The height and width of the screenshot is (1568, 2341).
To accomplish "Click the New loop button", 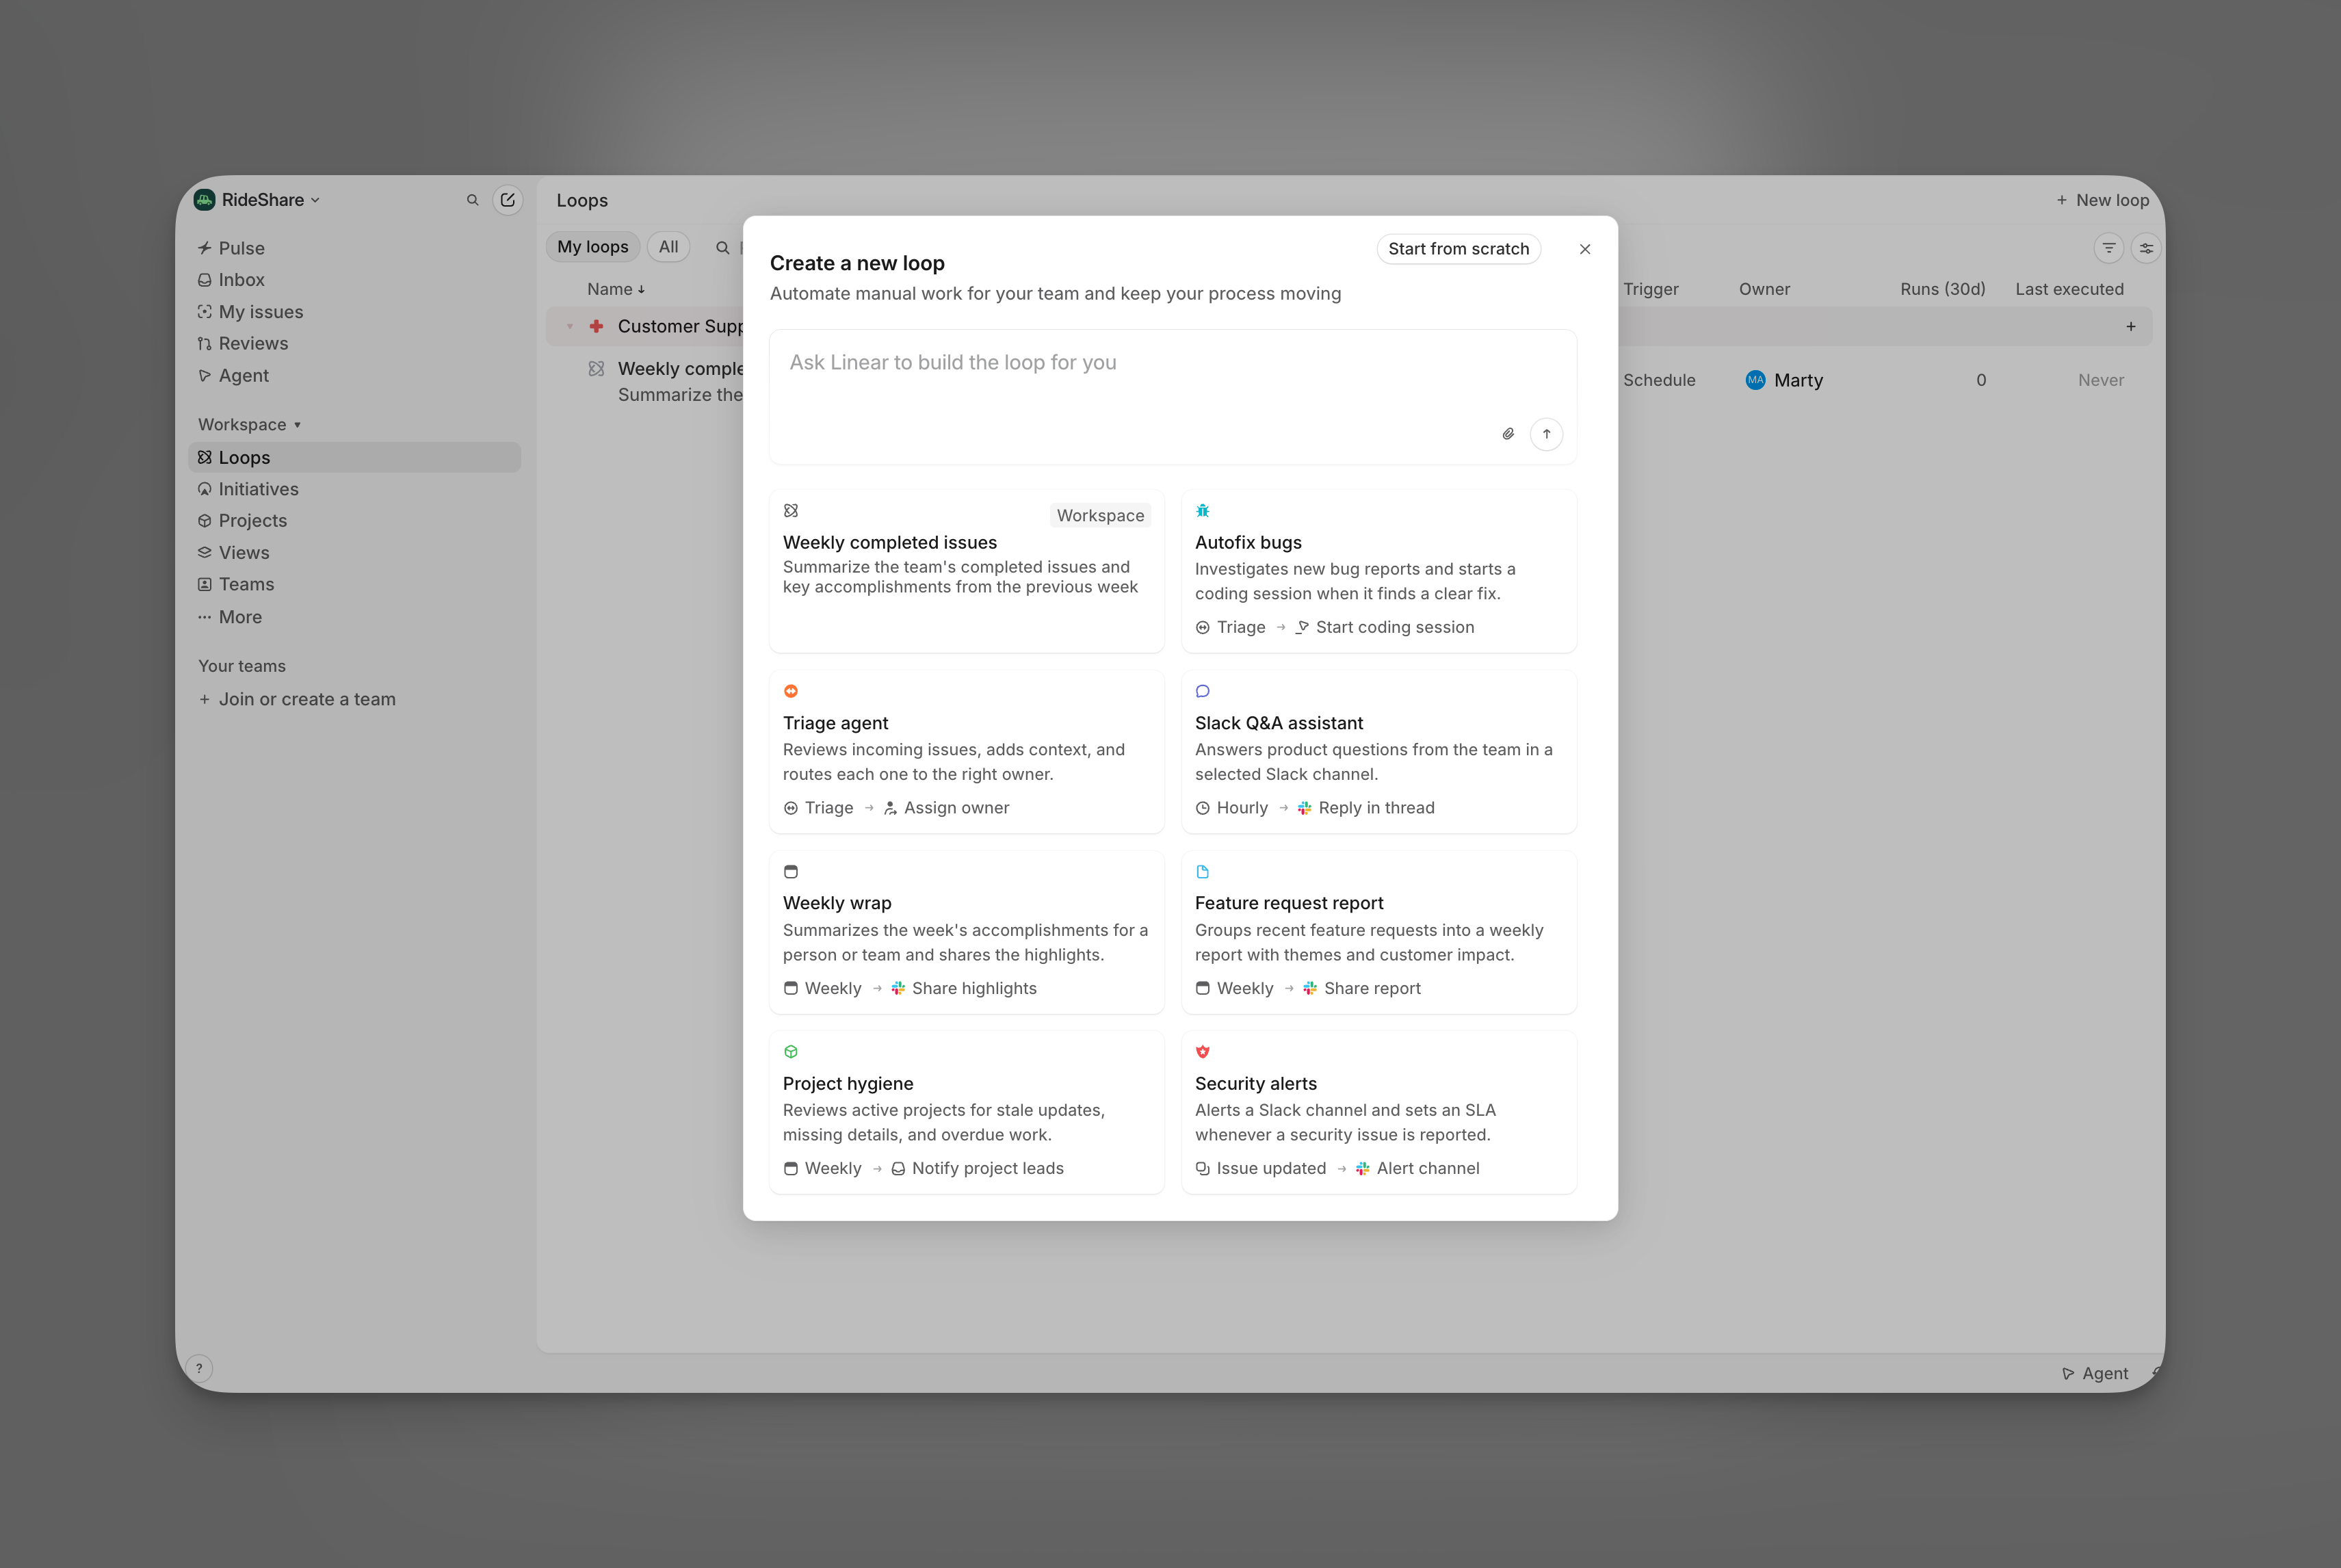I will 2102,200.
